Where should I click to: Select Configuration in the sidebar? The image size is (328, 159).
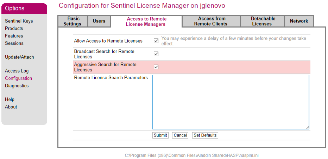pos(18,78)
